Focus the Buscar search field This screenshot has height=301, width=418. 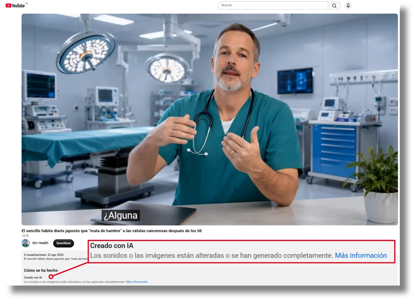point(273,6)
